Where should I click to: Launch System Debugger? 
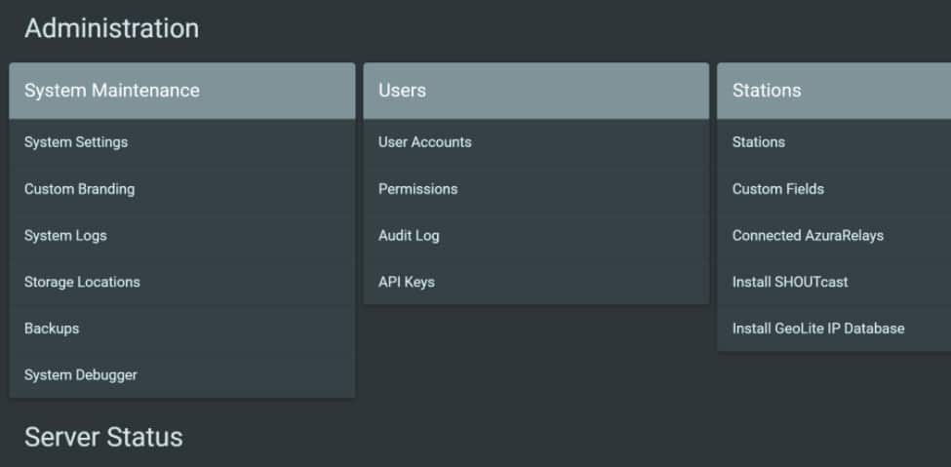click(81, 375)
